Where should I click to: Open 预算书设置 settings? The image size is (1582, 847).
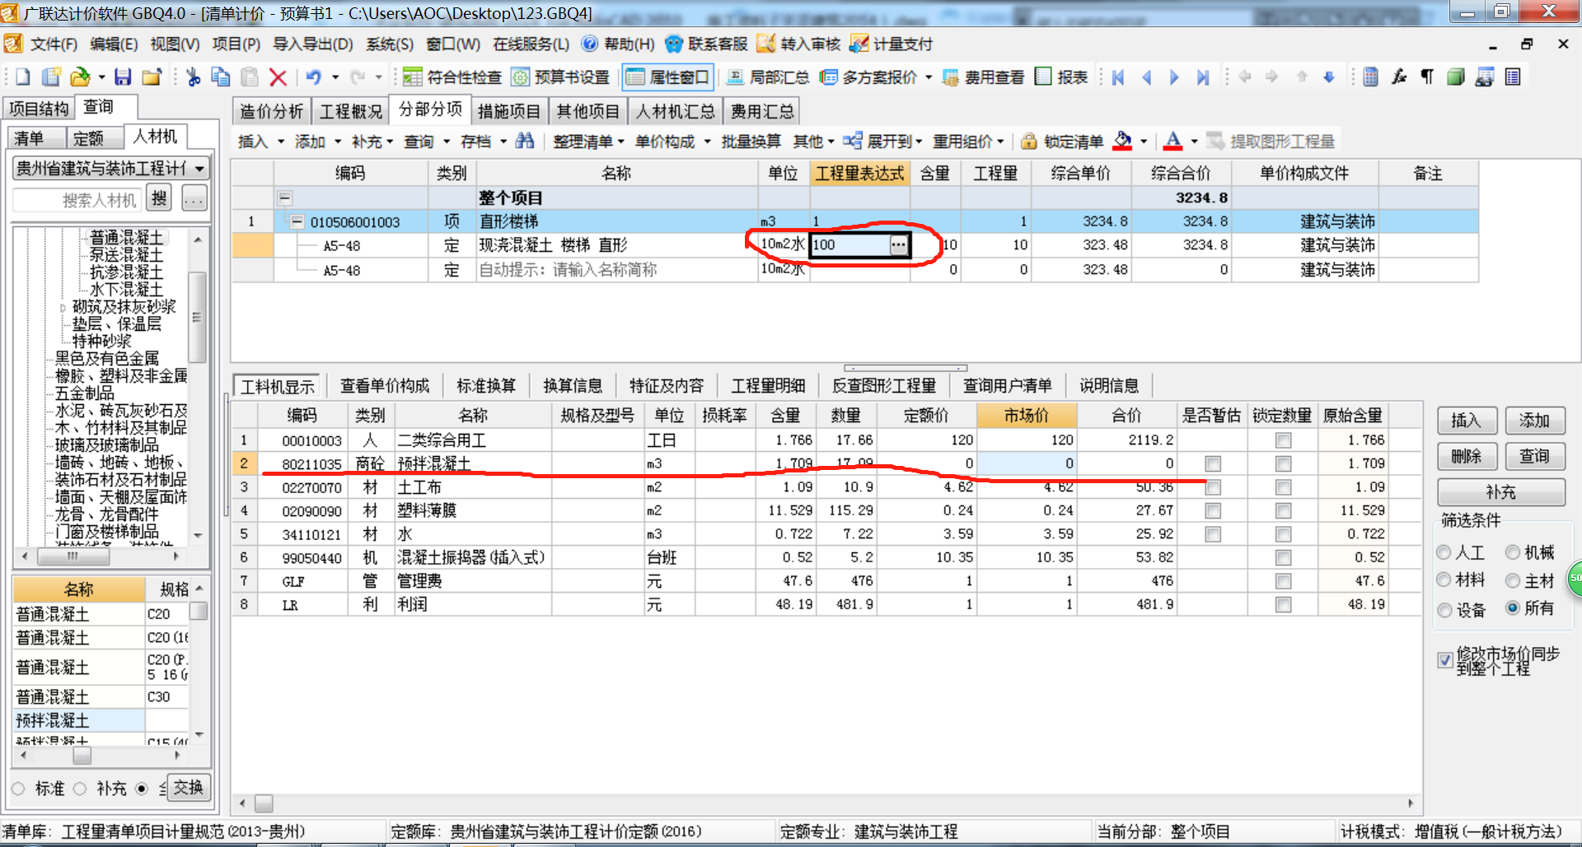(x=560, y=77)
